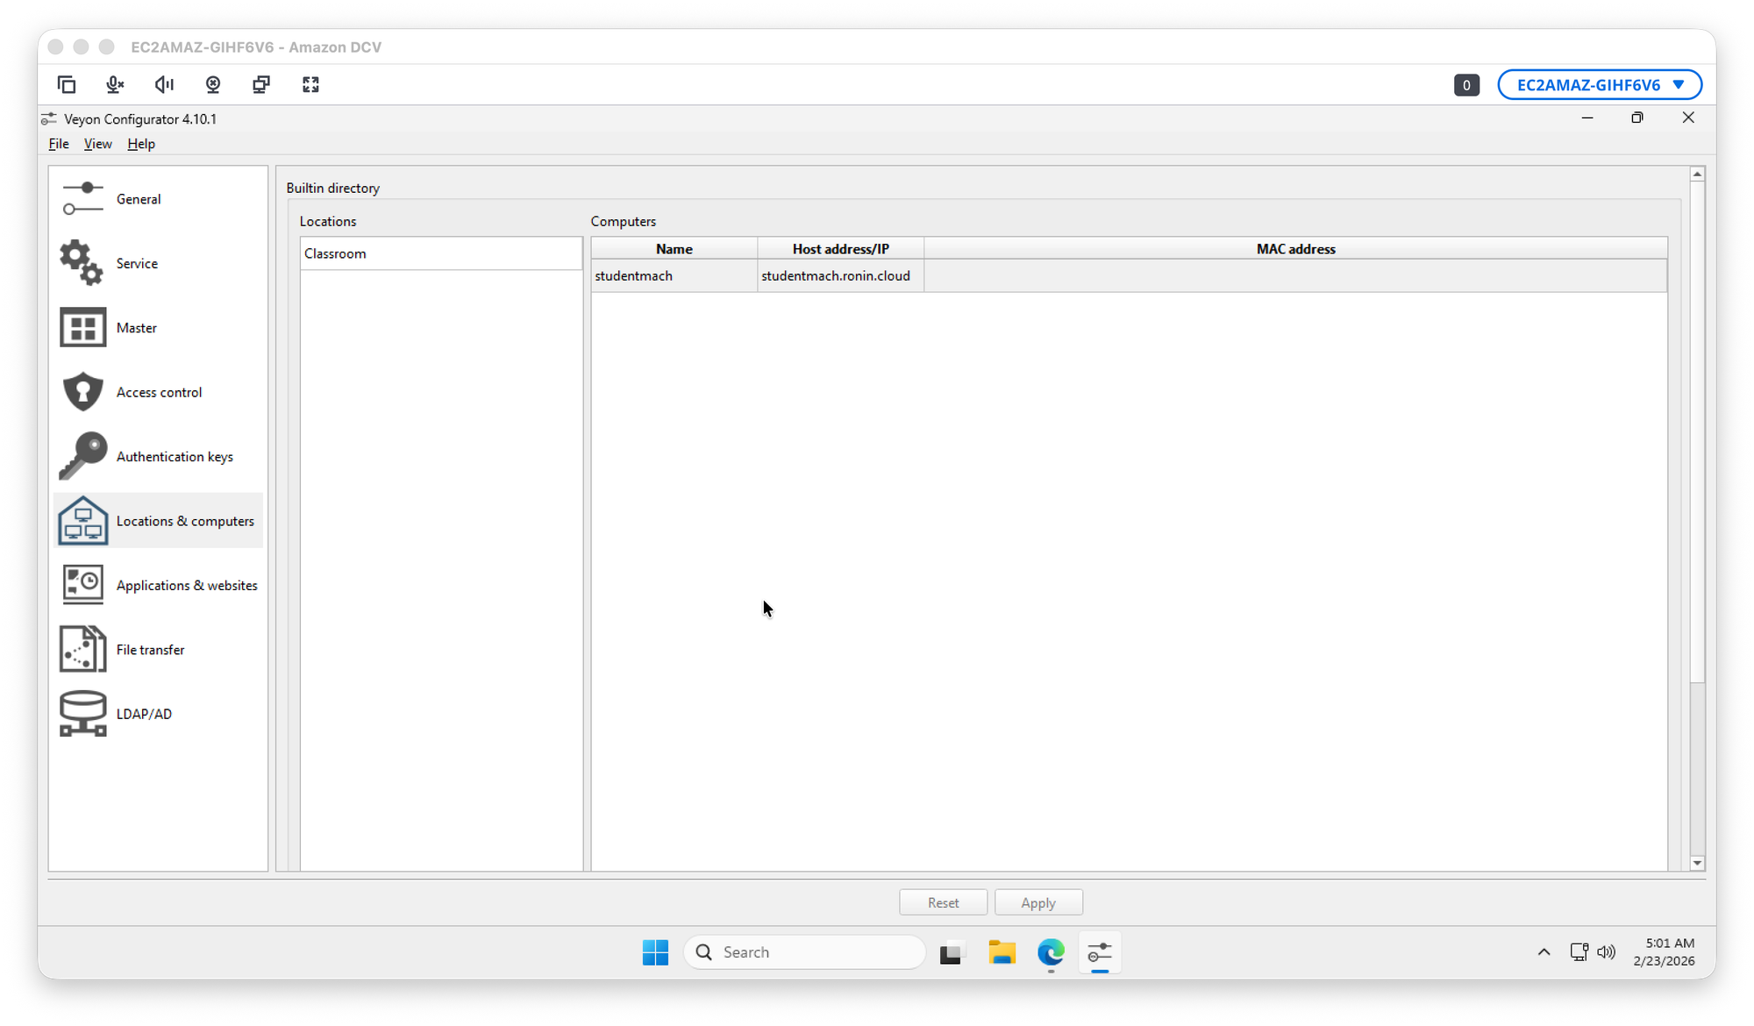Open File transfer page icon

[x=82, y=650]
